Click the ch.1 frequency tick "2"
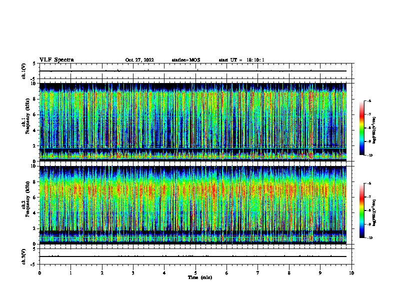396x306 pixels. click(35, 146)
